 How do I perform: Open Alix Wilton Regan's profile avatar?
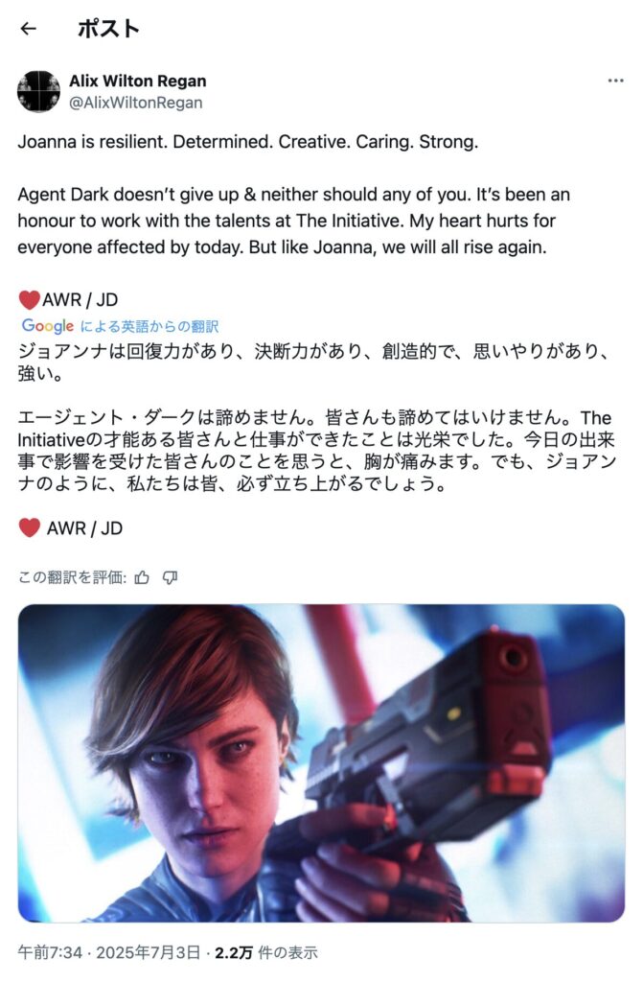[39, 91]
